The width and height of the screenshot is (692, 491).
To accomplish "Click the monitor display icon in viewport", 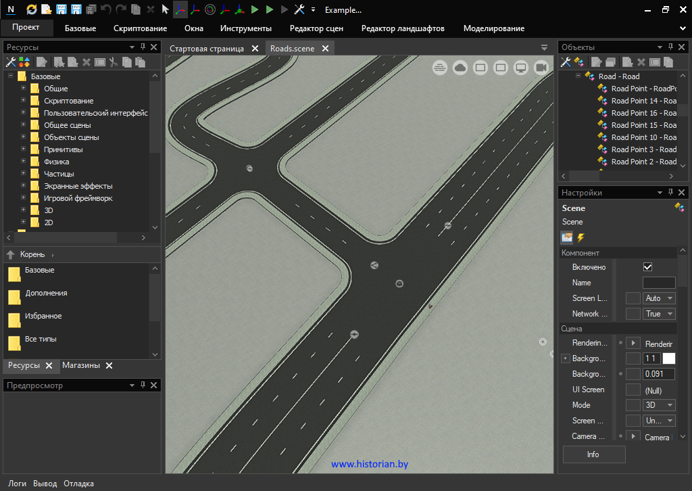I will pos(521,68).
